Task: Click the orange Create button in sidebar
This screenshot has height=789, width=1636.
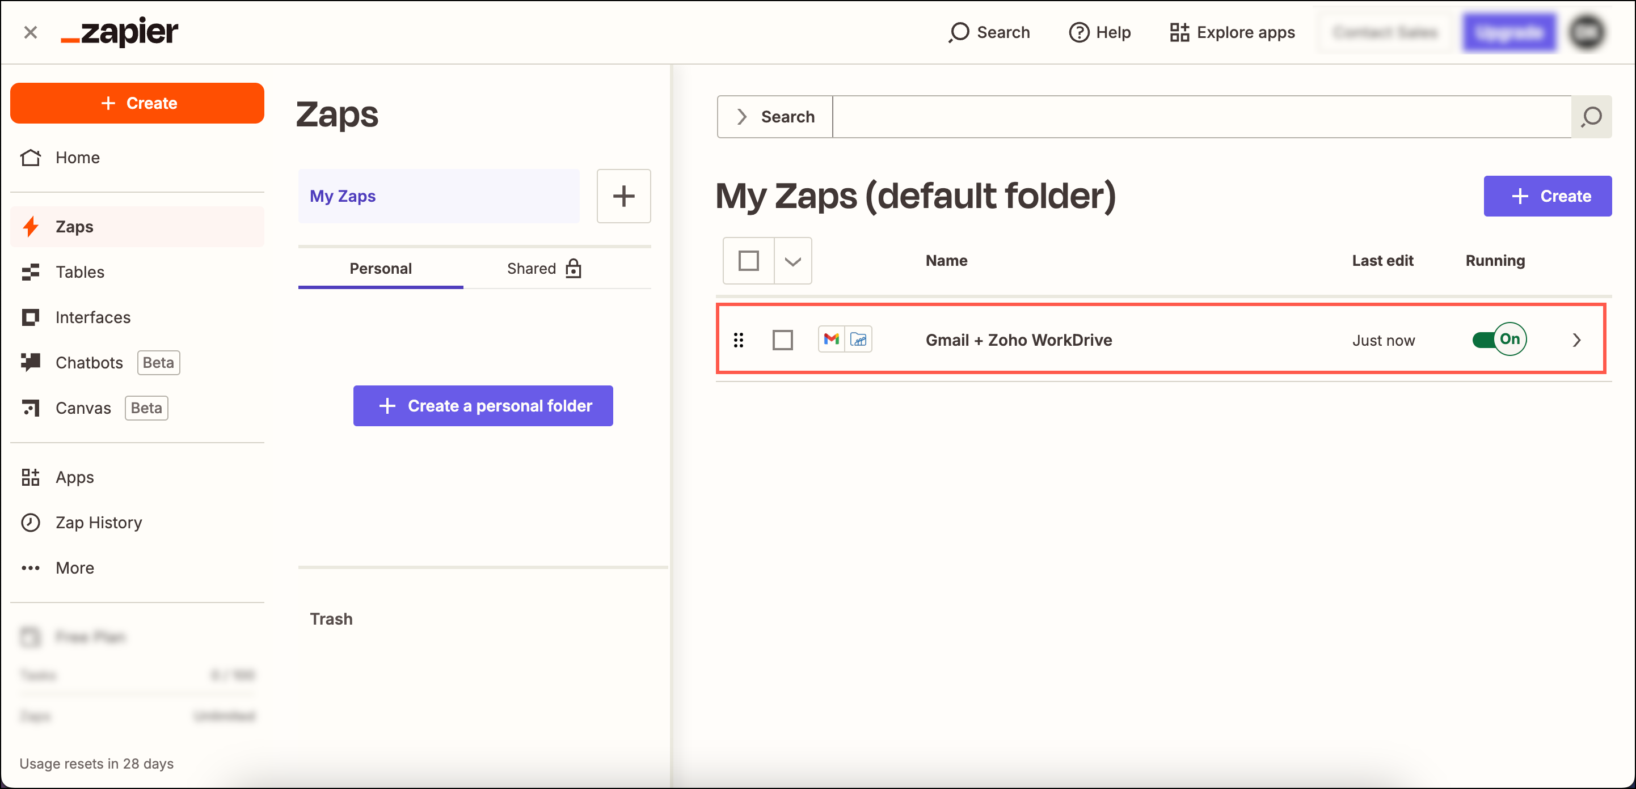Action: [137, 103]
